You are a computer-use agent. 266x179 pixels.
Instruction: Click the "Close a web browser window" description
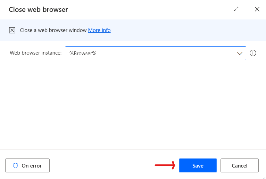coord(53,30)
